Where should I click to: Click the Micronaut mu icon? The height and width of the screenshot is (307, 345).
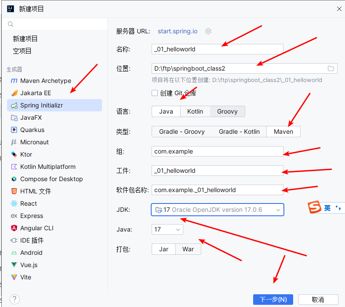tap(14, 142)
